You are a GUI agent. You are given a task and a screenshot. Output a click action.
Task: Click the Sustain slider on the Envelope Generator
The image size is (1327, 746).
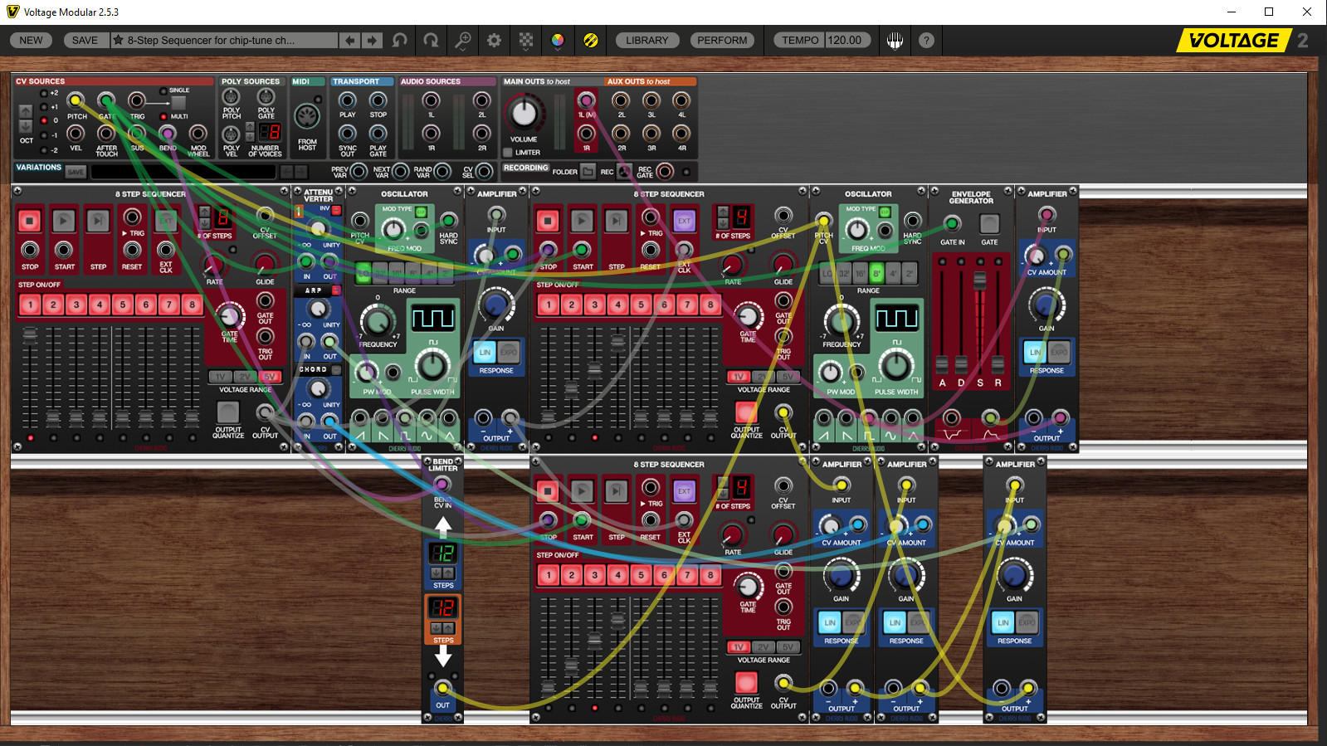980,281
